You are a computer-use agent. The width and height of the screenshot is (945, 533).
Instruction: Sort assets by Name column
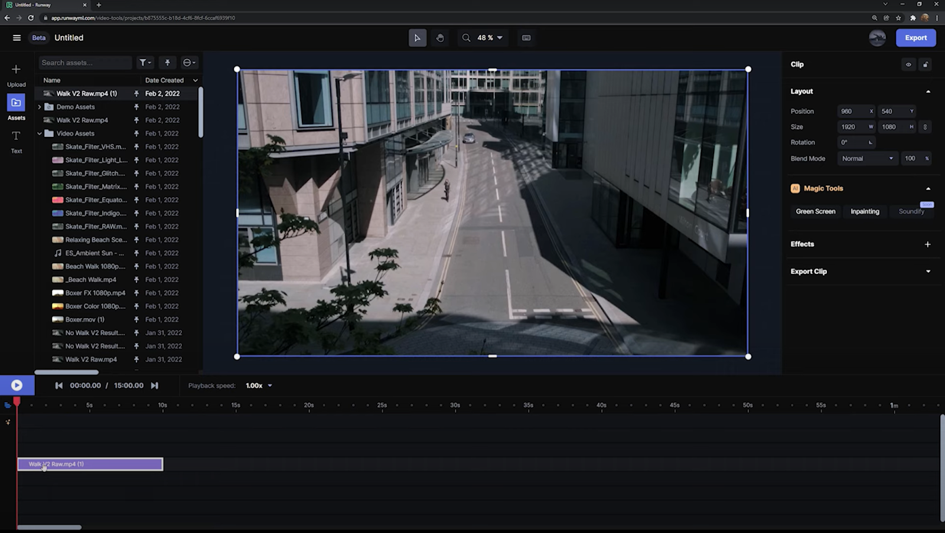click(x=52, y=80)
